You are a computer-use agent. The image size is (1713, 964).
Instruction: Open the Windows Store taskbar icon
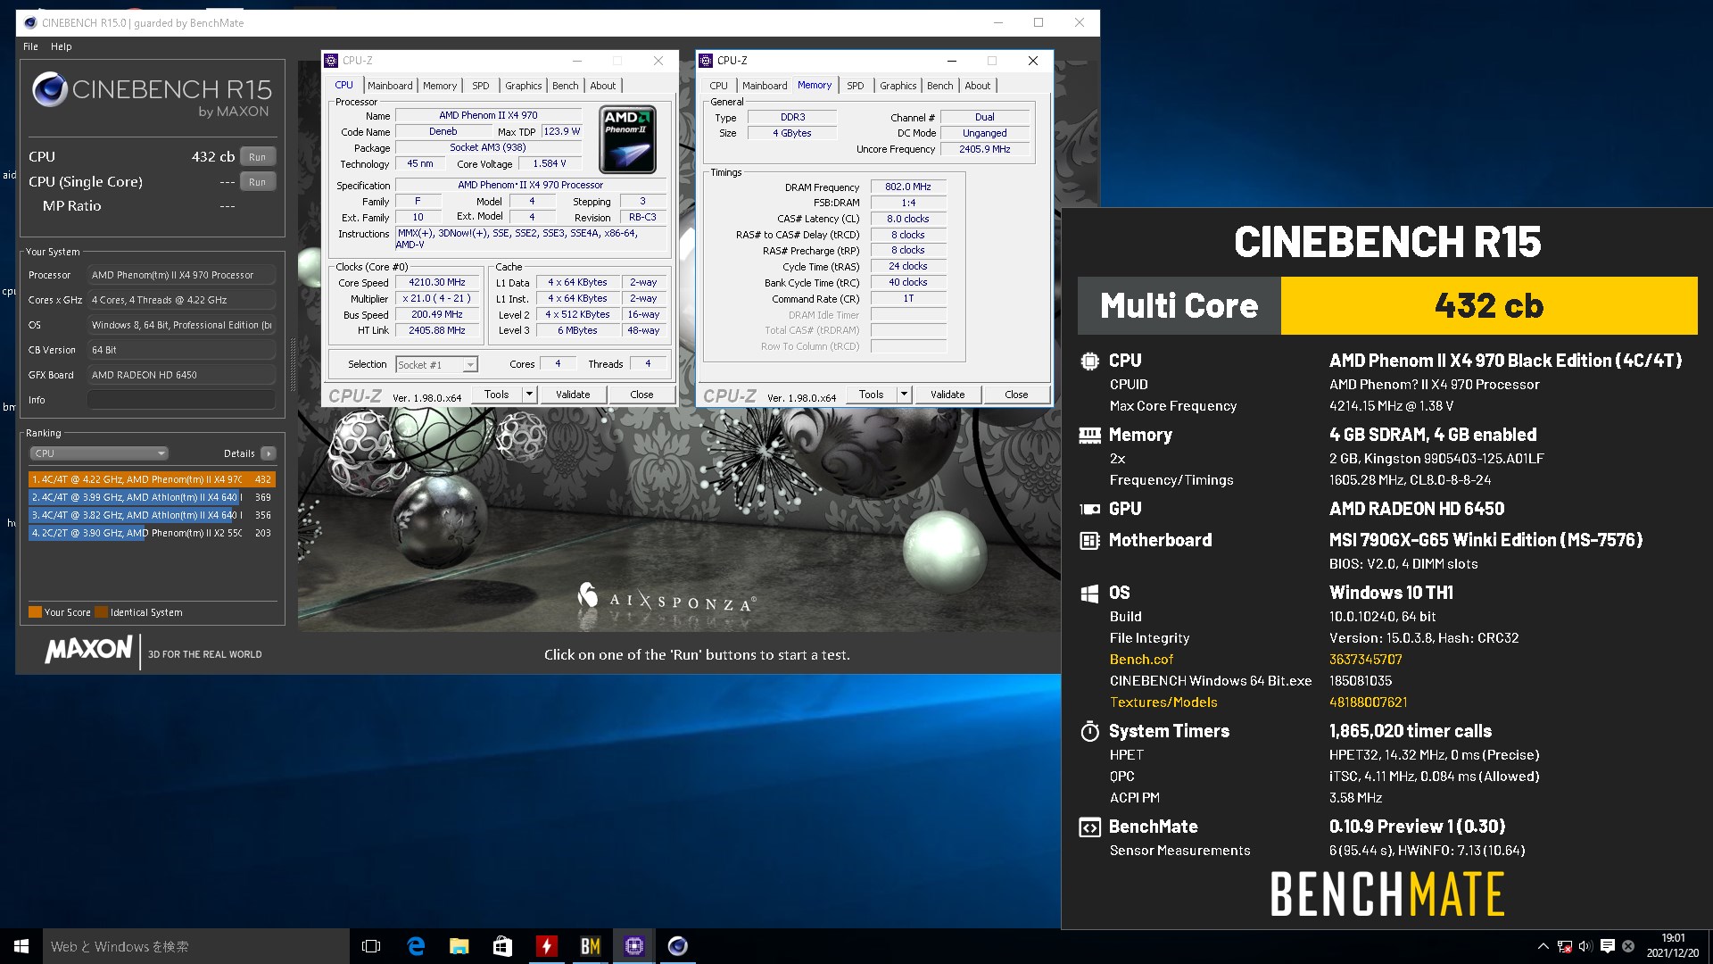502,946
